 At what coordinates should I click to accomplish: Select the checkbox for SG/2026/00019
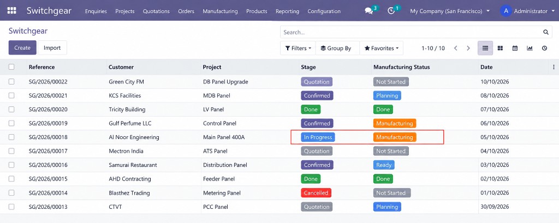pyautogui.click(x=11, y=123)
